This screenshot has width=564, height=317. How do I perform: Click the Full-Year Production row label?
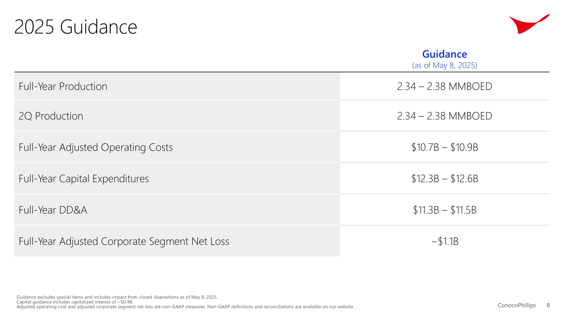tap(63, 86)
